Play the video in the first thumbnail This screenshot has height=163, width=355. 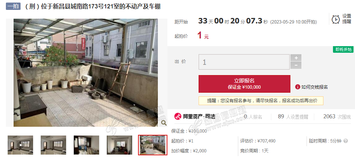coord(21,145)
